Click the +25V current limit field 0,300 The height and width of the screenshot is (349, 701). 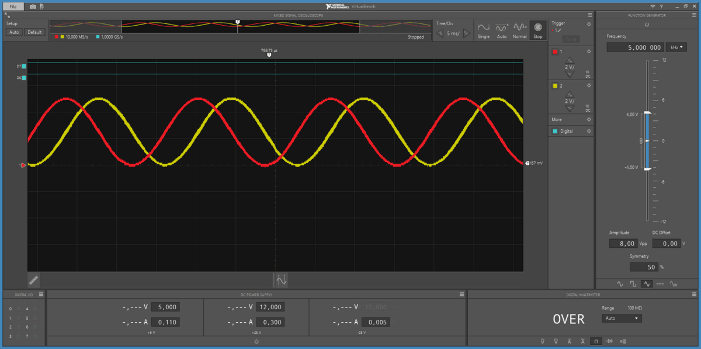click(270, 322)
